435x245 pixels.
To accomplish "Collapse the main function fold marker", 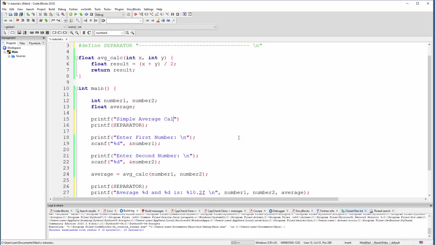I will 76,88.
